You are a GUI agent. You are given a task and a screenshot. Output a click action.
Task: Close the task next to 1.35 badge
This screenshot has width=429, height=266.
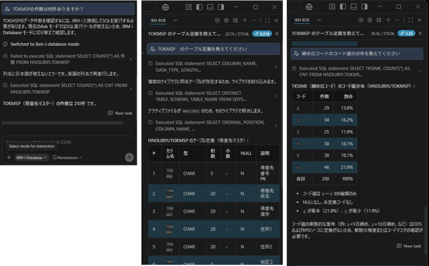point(420,33)
